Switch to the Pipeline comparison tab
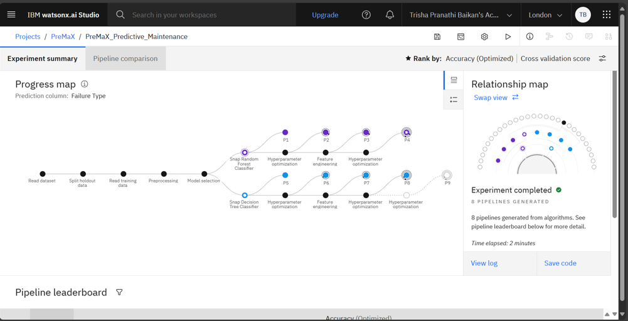 point(125,59)
